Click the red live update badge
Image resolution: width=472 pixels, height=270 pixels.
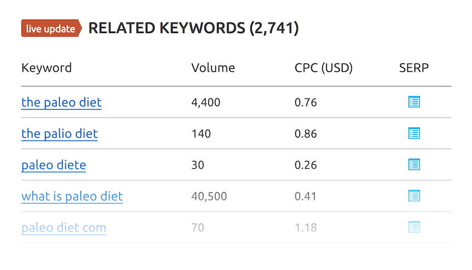(52, 28)
